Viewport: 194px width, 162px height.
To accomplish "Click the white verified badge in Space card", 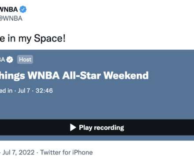I will 10,60.
